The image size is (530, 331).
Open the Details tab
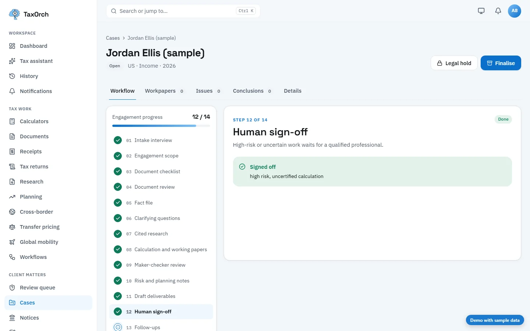293,91
